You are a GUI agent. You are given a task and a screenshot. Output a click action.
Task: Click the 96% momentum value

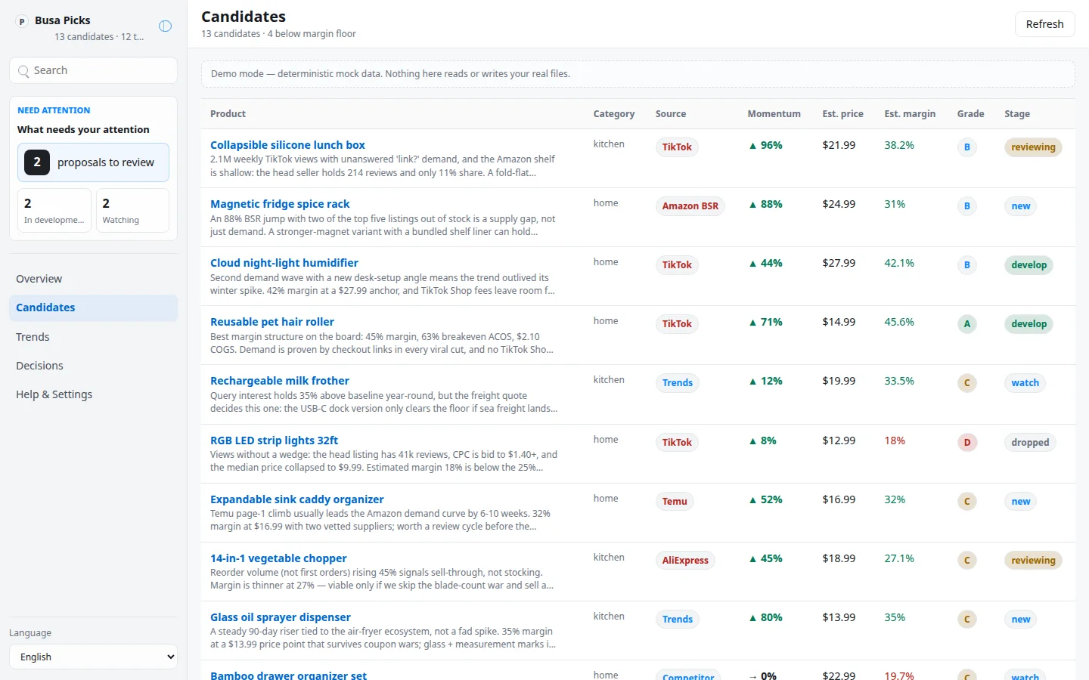(765, 145)
